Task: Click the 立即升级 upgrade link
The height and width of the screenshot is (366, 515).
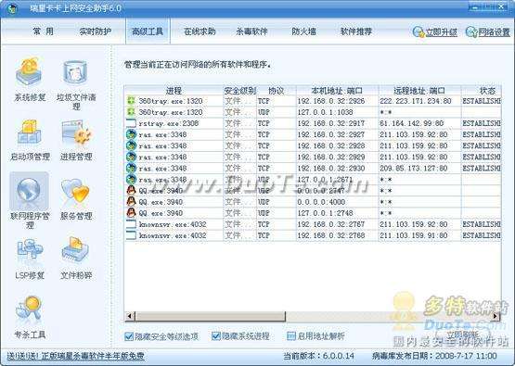Action: (x=441, y=32)
